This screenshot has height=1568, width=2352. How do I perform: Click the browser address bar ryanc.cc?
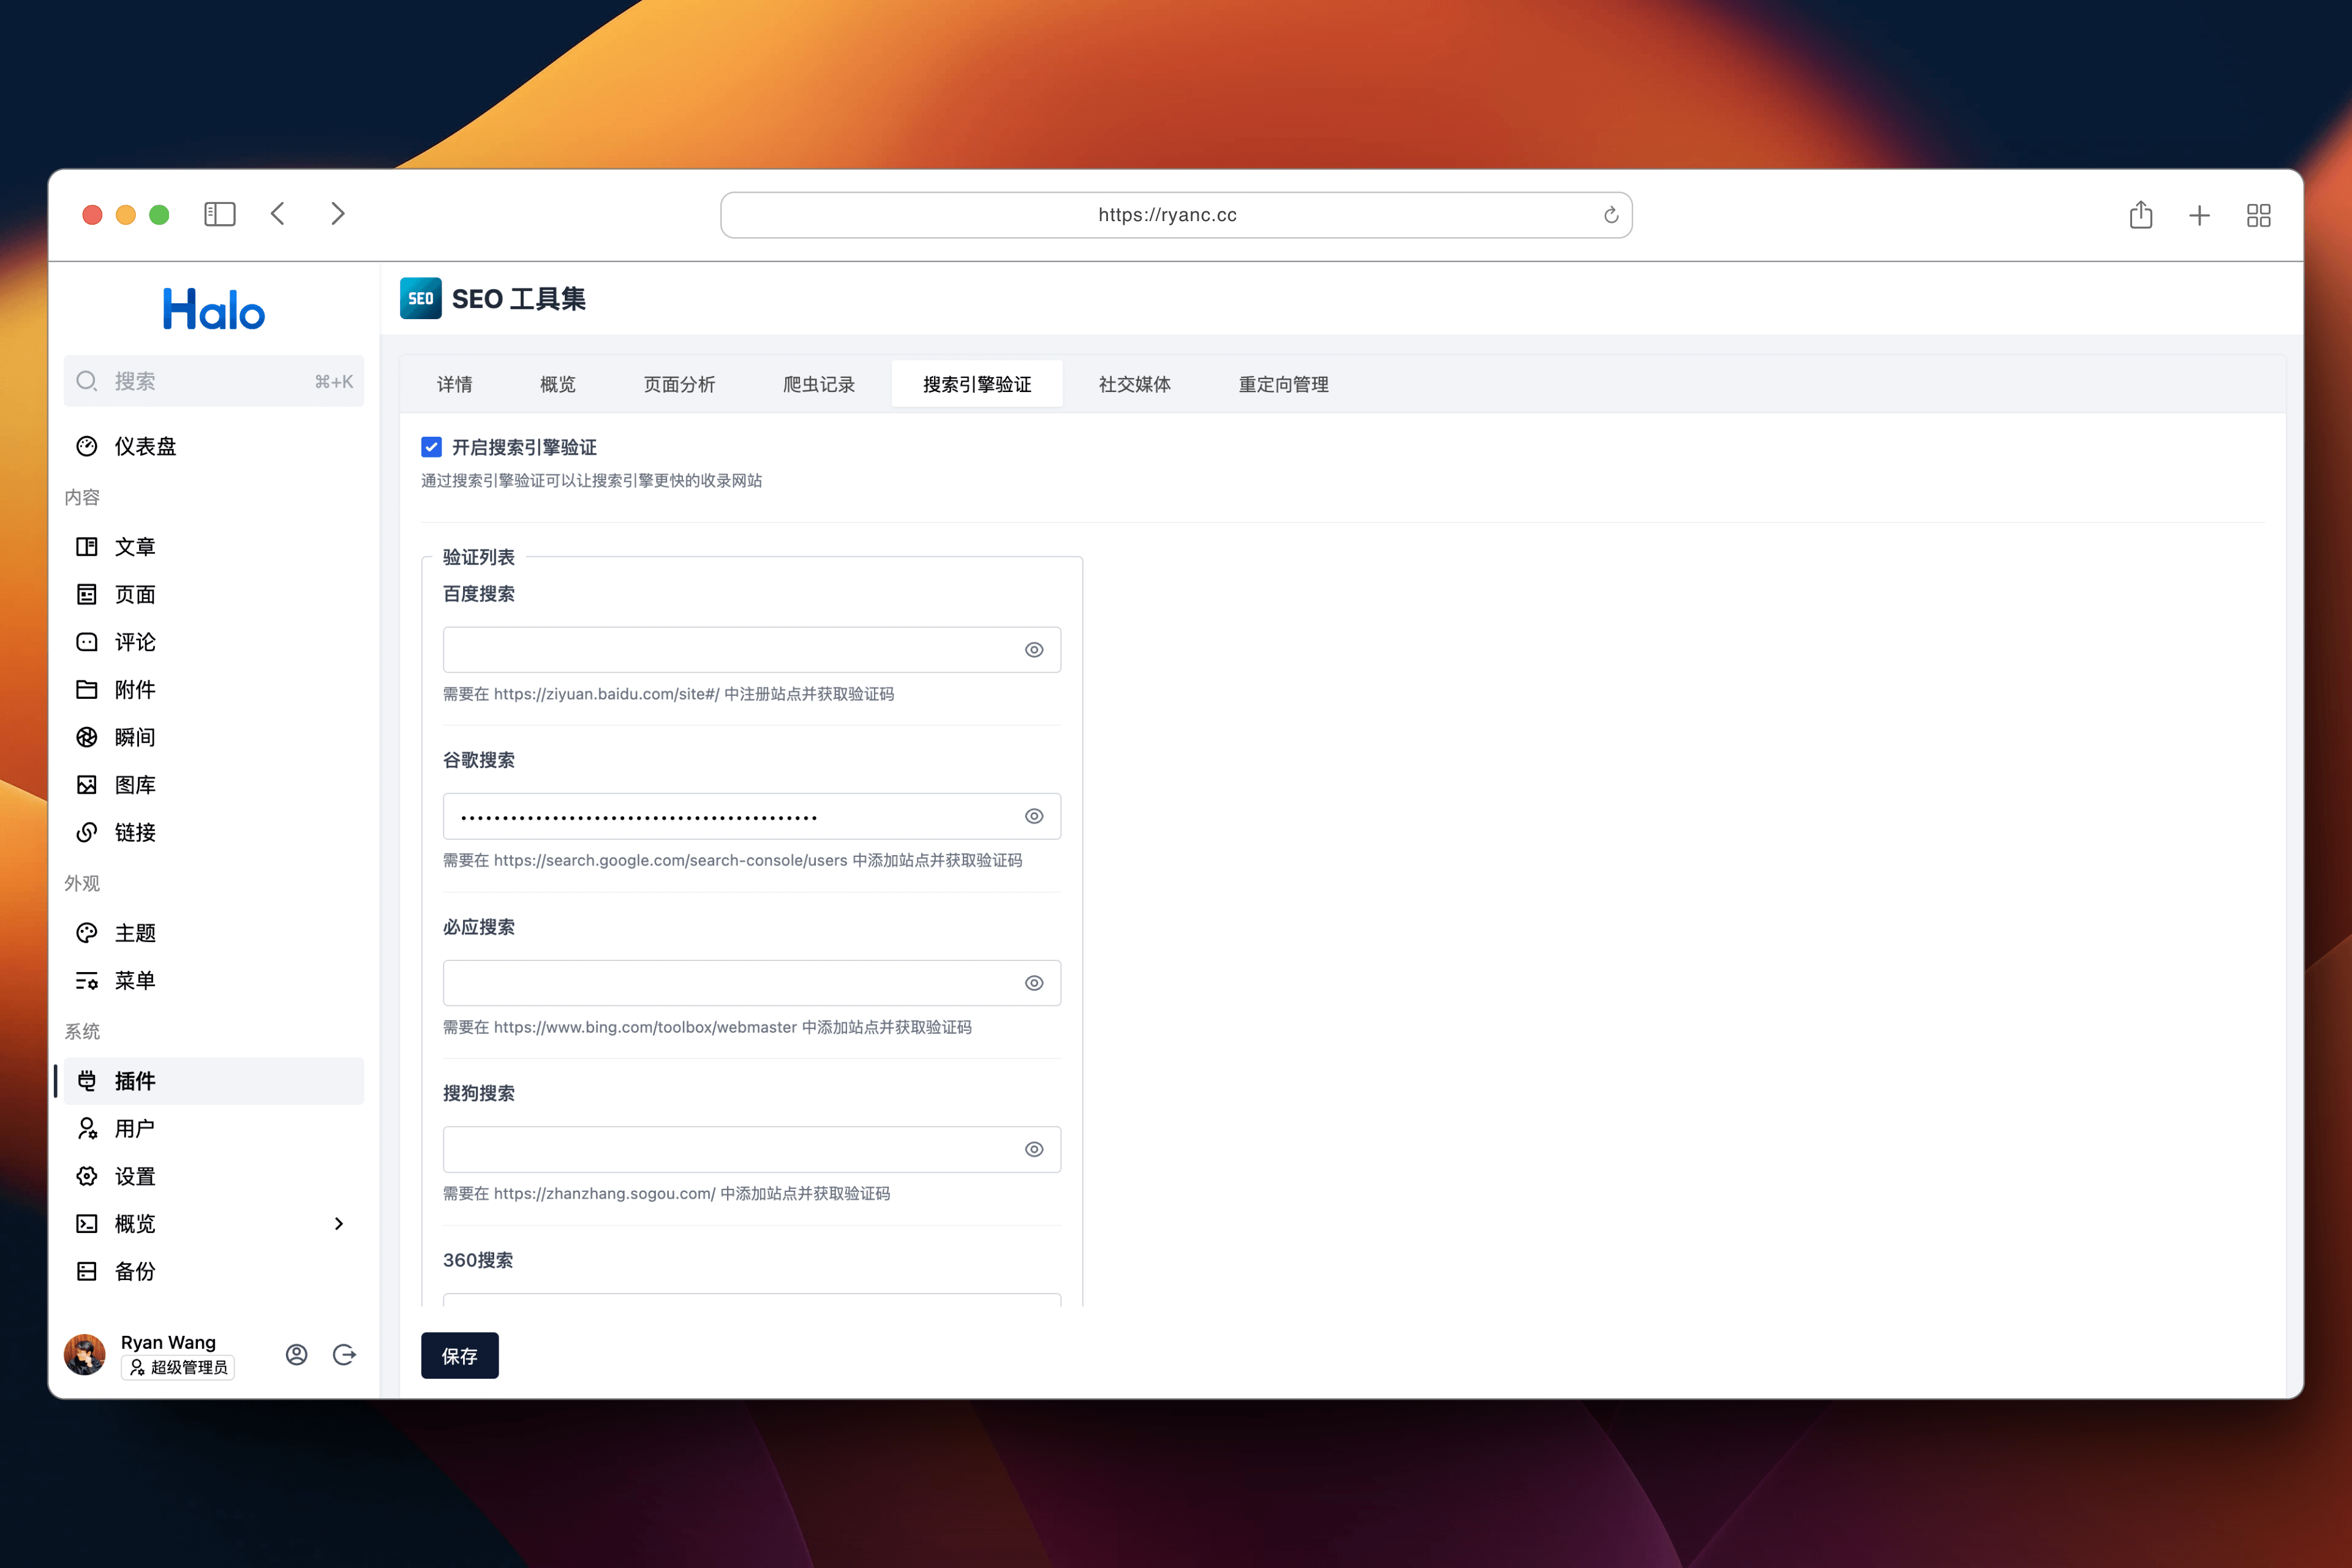point(1176,215)
